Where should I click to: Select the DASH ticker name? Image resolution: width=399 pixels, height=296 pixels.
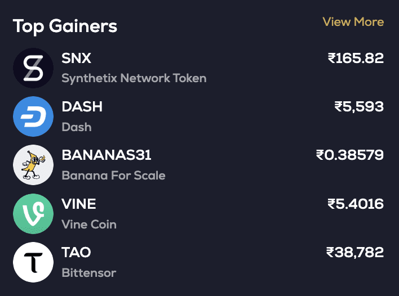[82, 107]
